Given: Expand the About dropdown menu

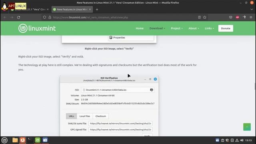Looking at the screenshot, I should pyautogui.click(x=194, y=28).
